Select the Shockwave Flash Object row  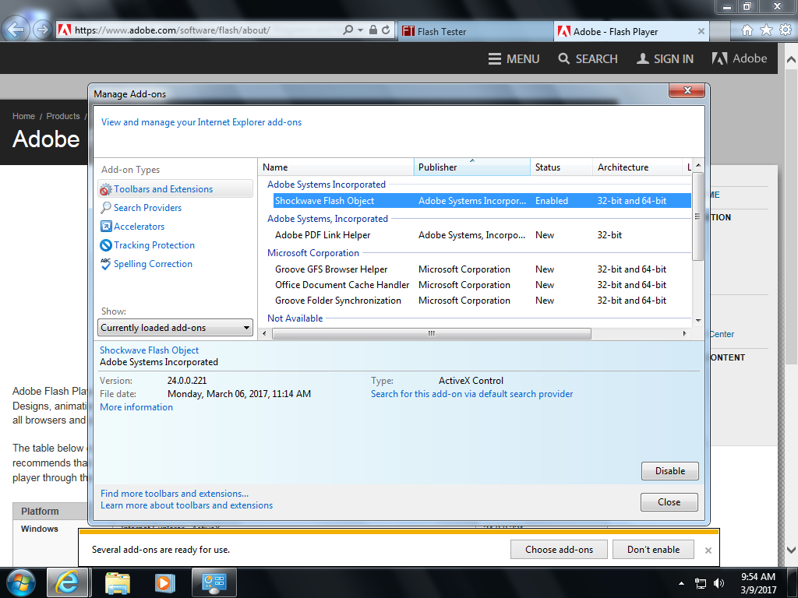(482, 201)
